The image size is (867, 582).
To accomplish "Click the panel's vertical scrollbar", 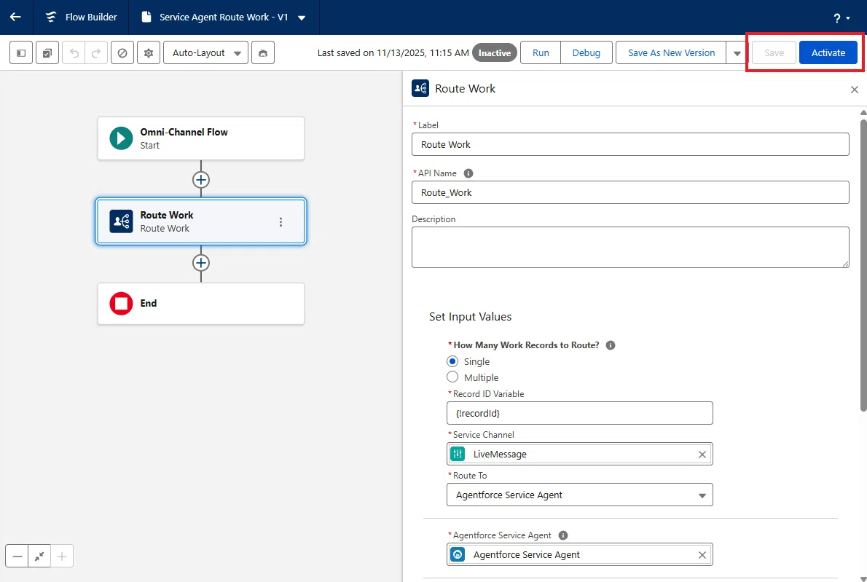I will 863,264.
